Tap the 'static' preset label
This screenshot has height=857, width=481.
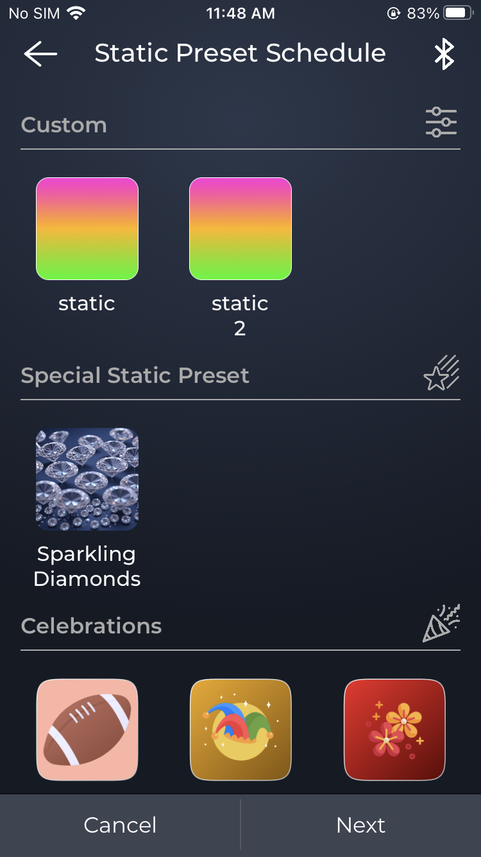[x=87, y=303]
